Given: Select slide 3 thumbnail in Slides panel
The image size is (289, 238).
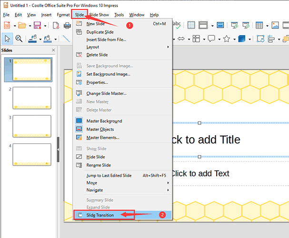Looking at the screenshot, I should coord(31,126).
